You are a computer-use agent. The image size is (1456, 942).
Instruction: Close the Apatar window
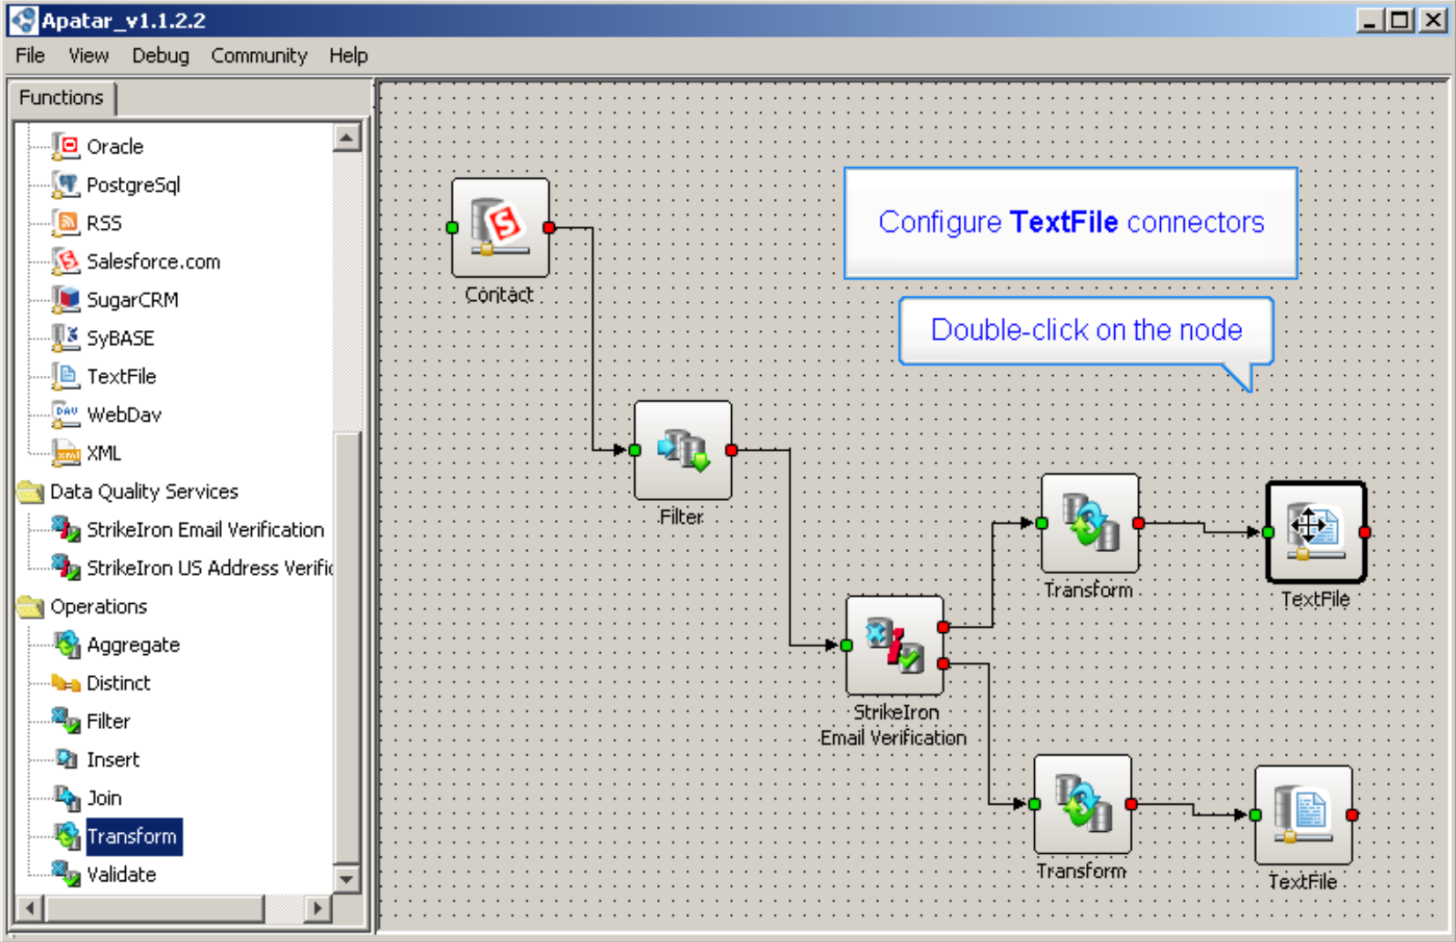[x=1433, y=19]
